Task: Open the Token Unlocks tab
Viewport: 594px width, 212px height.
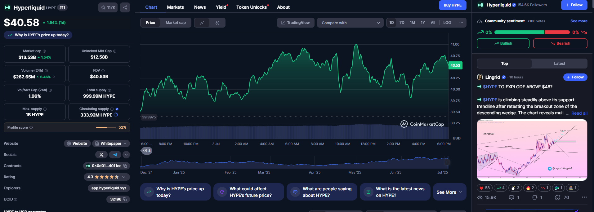Action: pyautogui.click(x=252, y=7)
